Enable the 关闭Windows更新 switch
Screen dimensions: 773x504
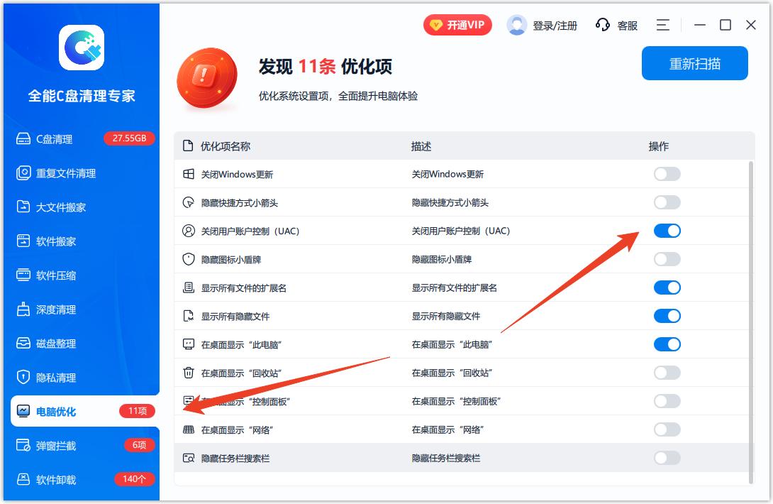pos(667,173)
